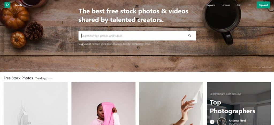Open the raised hand shadow photo
The image size is (274, 125).
(171, 104)
